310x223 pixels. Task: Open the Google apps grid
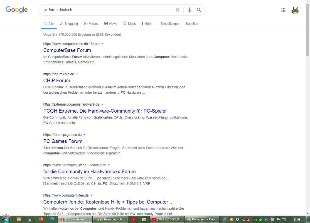[x=283, y=10]
